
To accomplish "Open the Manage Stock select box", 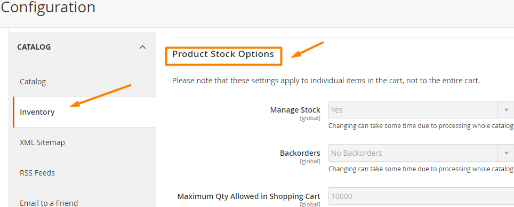I will tap(421, 110).
